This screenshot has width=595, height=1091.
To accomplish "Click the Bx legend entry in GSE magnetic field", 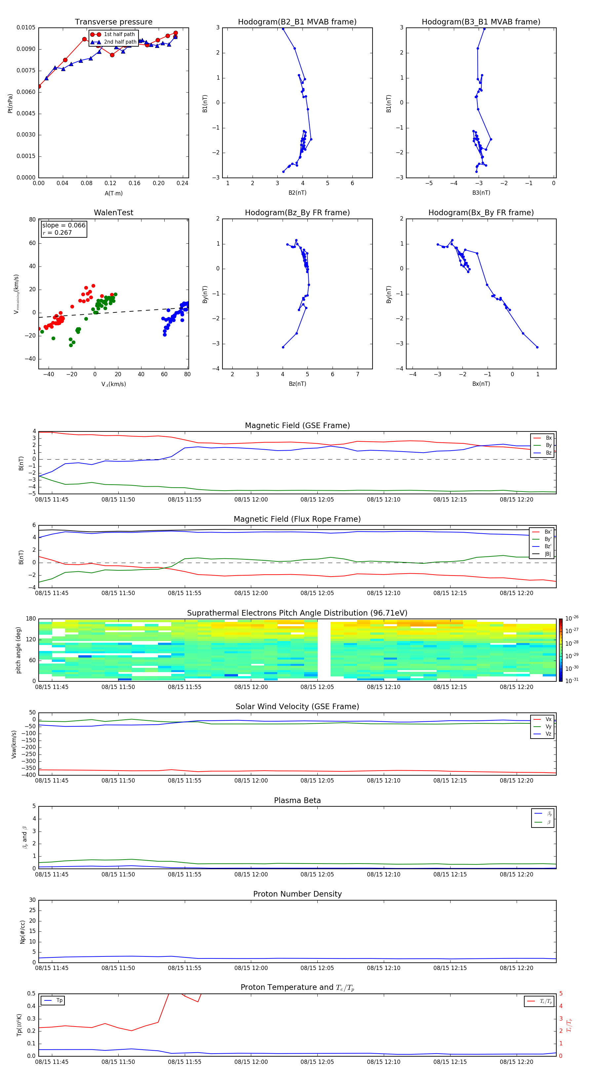I will 542,438.
